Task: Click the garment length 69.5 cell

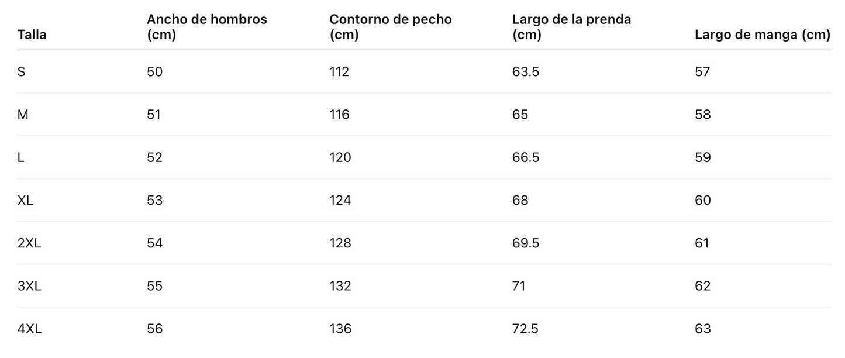Action: (x=526, y=243)
